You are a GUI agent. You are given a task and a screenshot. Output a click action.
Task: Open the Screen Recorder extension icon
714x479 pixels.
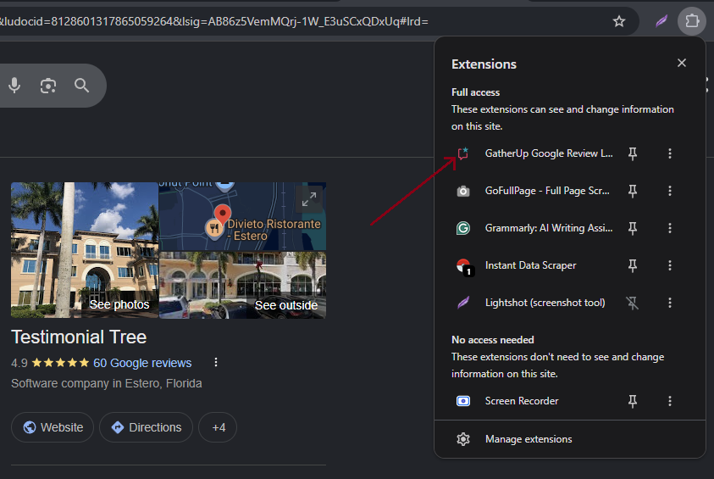[463, 401]
